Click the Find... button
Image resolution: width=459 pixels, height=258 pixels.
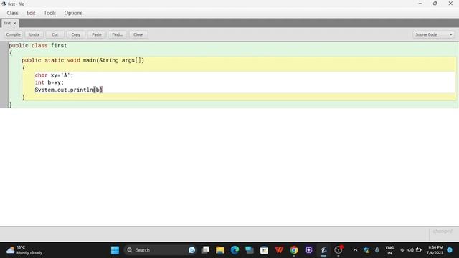tap(118, 34)
